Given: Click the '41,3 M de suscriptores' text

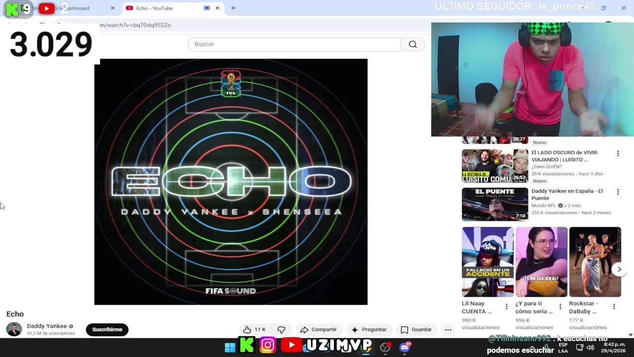Looking at the screenshot, I should point(51,334).
